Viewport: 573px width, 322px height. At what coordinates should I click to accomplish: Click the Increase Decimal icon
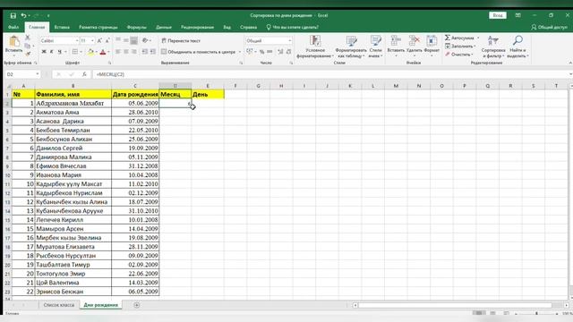click(280, 52)
